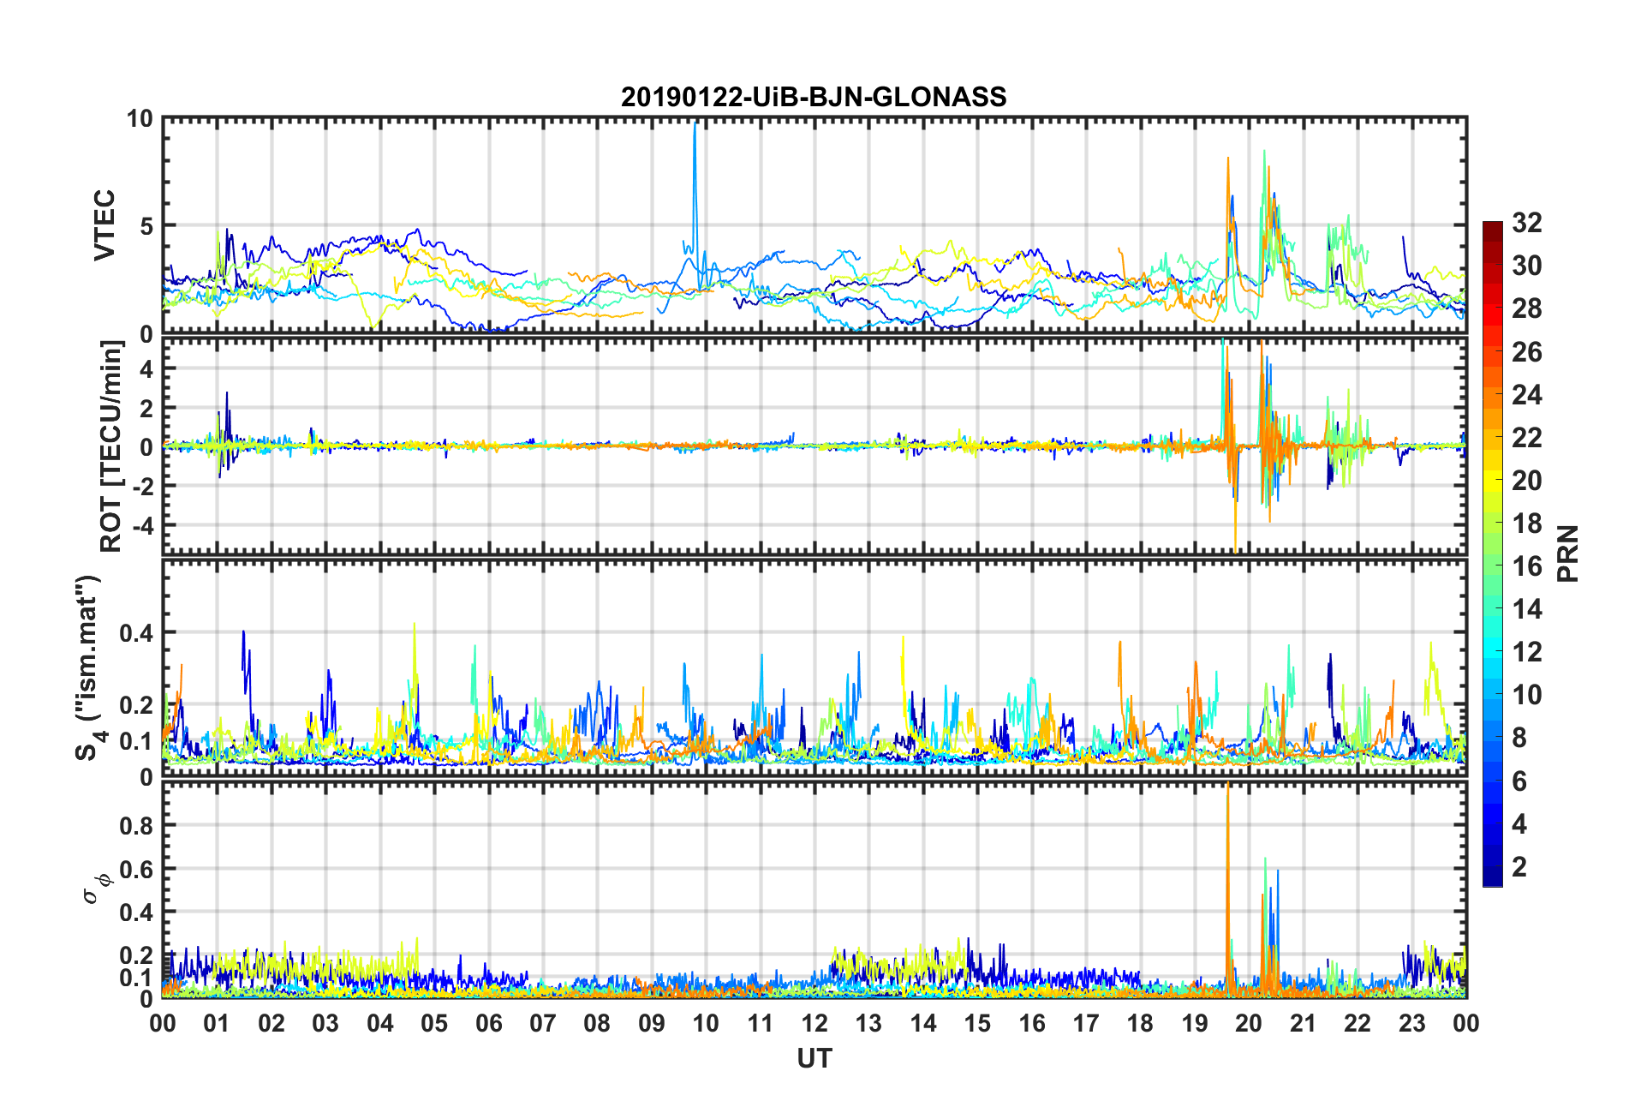Click the PRN rainbow colorbar
This screenshot has height=1107, width=1629.
1493,553
